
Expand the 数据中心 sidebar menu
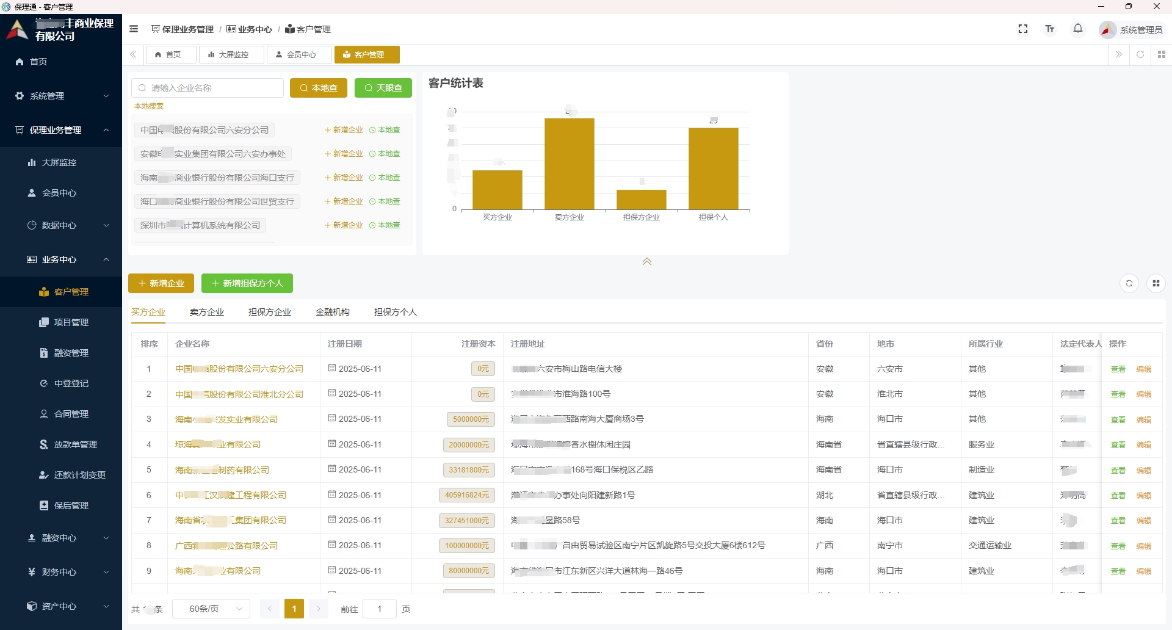(x=61, y=225)
